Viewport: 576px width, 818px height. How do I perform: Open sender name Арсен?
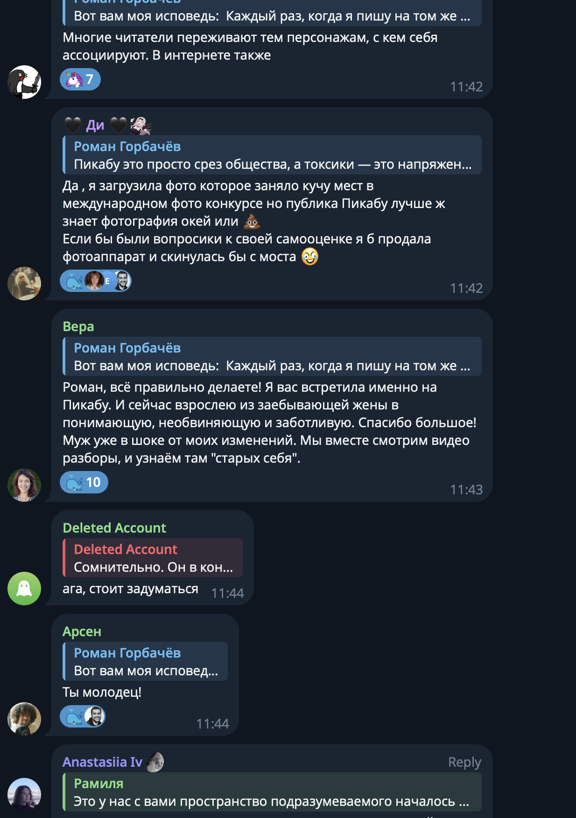pos(82,631)
